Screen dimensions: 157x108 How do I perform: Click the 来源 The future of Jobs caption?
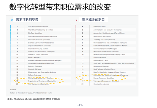(x=34, y=99)
